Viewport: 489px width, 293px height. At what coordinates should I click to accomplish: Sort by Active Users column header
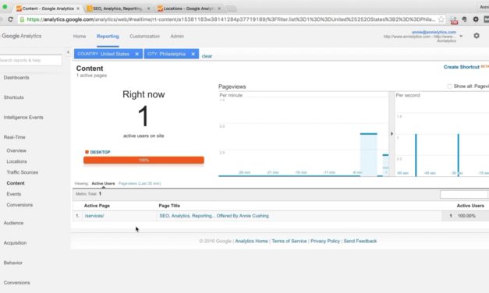tap(470, 206)
